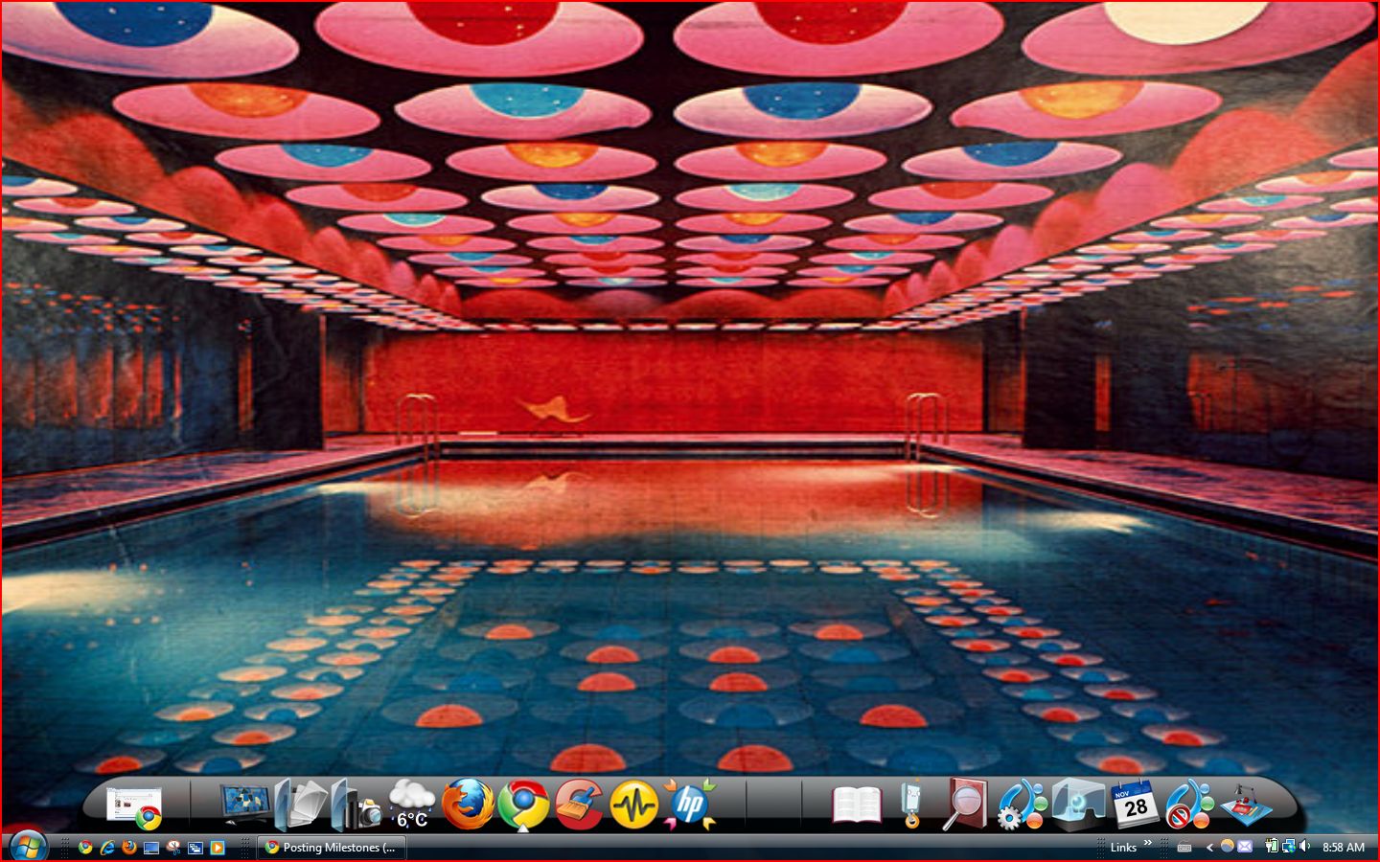
Task: Open the magnifier-on-book search icon in the dock
Action: tap(966, 805)
